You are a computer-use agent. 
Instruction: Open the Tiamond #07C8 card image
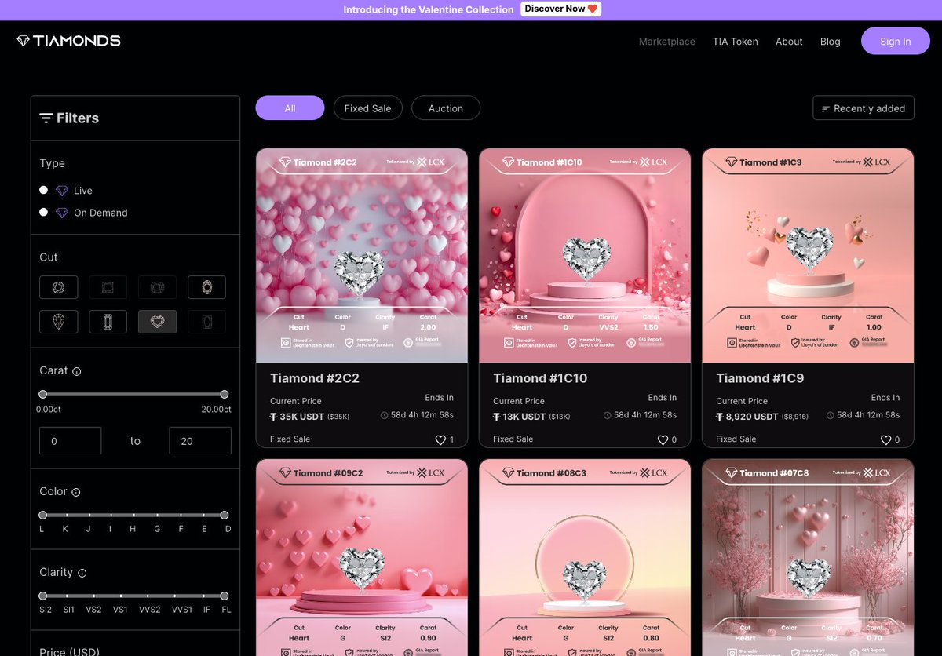click(808, 557)
